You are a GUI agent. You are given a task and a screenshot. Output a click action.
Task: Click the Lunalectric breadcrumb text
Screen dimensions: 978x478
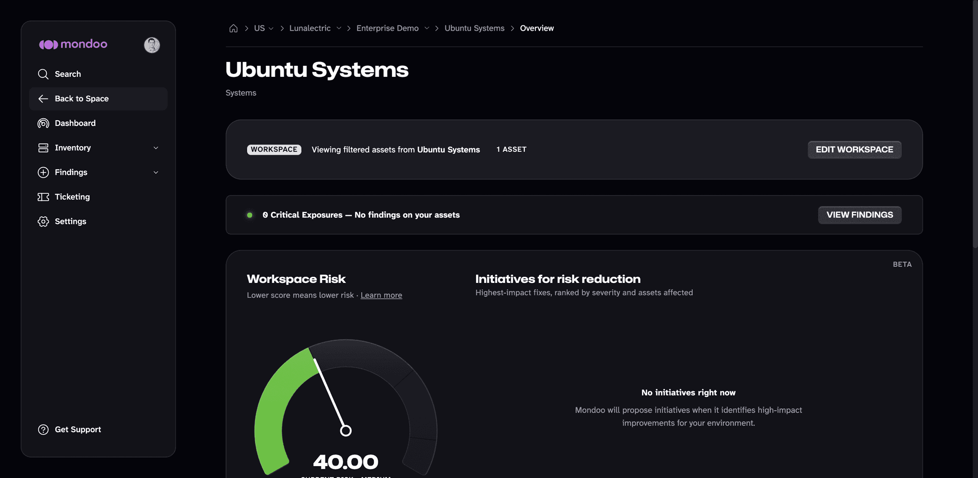310,28
